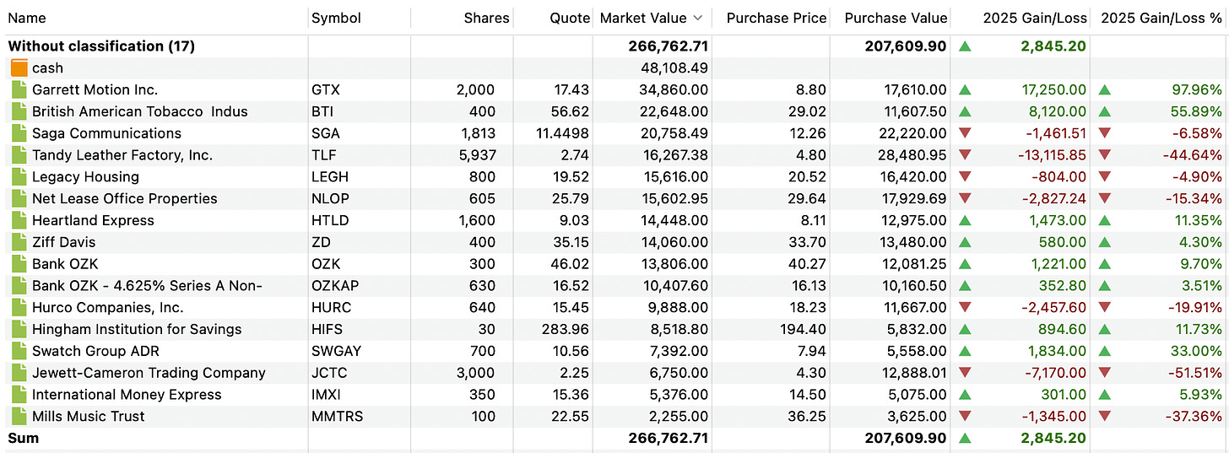The height and width of the screenshot is (453, 1229).
Task: Click the Quote column header
Action: click(x=569, y=18)
